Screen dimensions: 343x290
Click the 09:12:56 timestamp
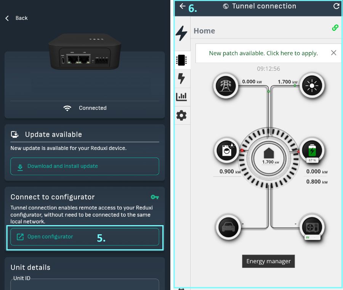[x=268, y=69]
